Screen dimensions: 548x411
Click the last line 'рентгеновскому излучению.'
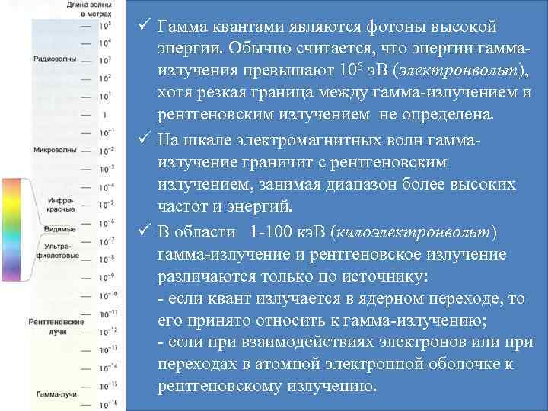(x=267, y=387)
